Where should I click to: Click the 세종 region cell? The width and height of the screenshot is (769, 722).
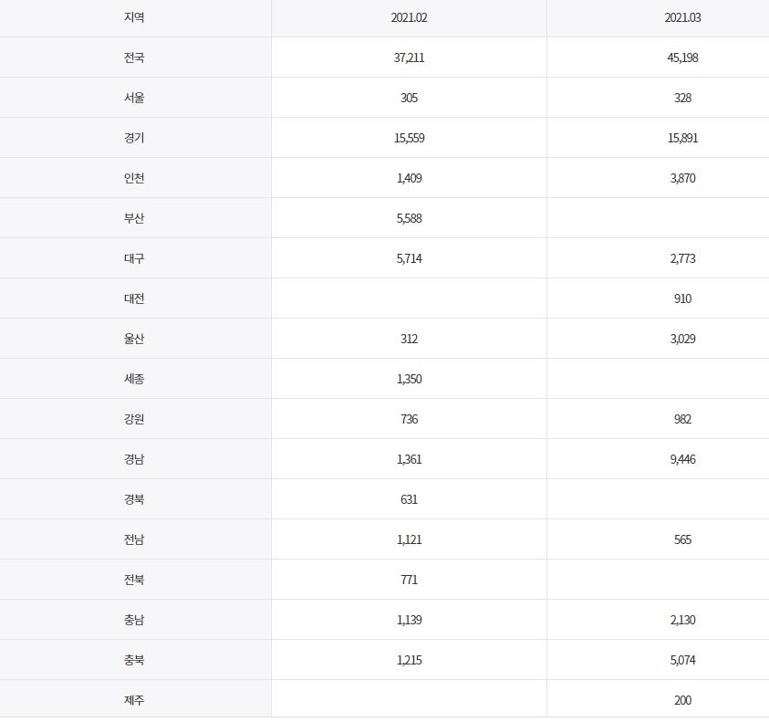tap(134, 379)
